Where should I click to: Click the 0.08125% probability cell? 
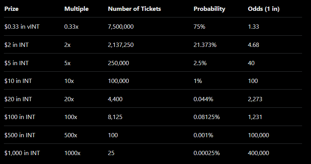coord(207,117)
